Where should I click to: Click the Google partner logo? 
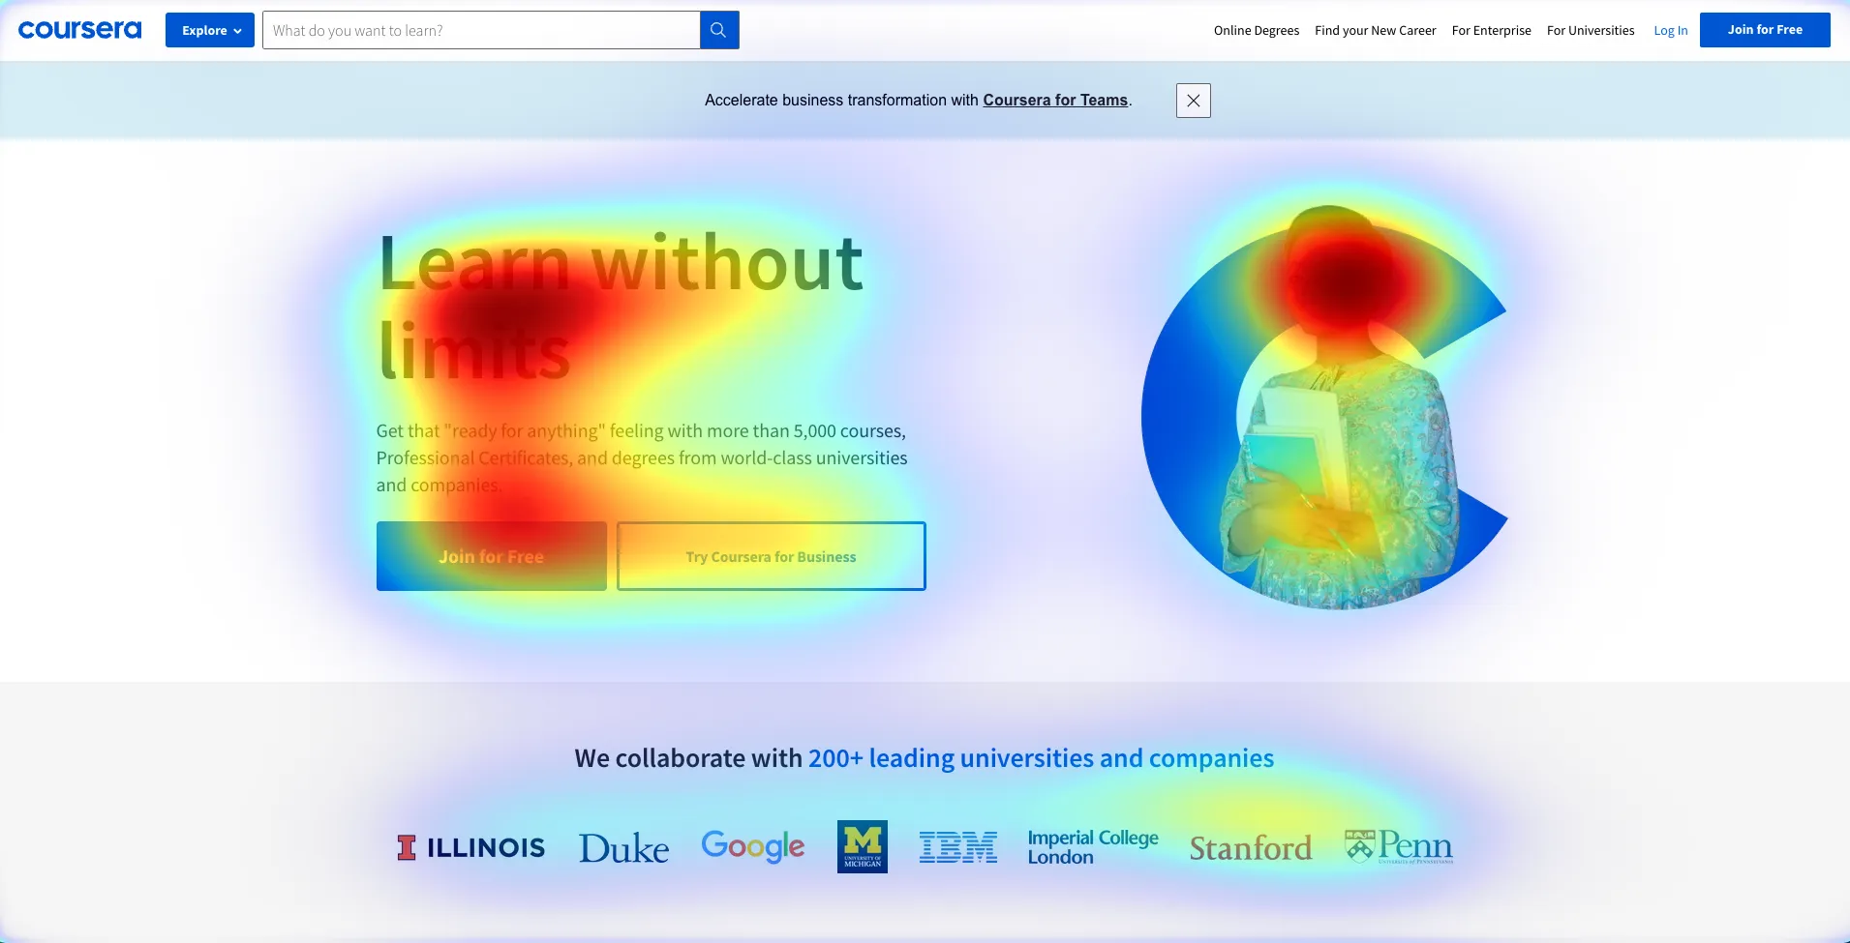[752, 846]
